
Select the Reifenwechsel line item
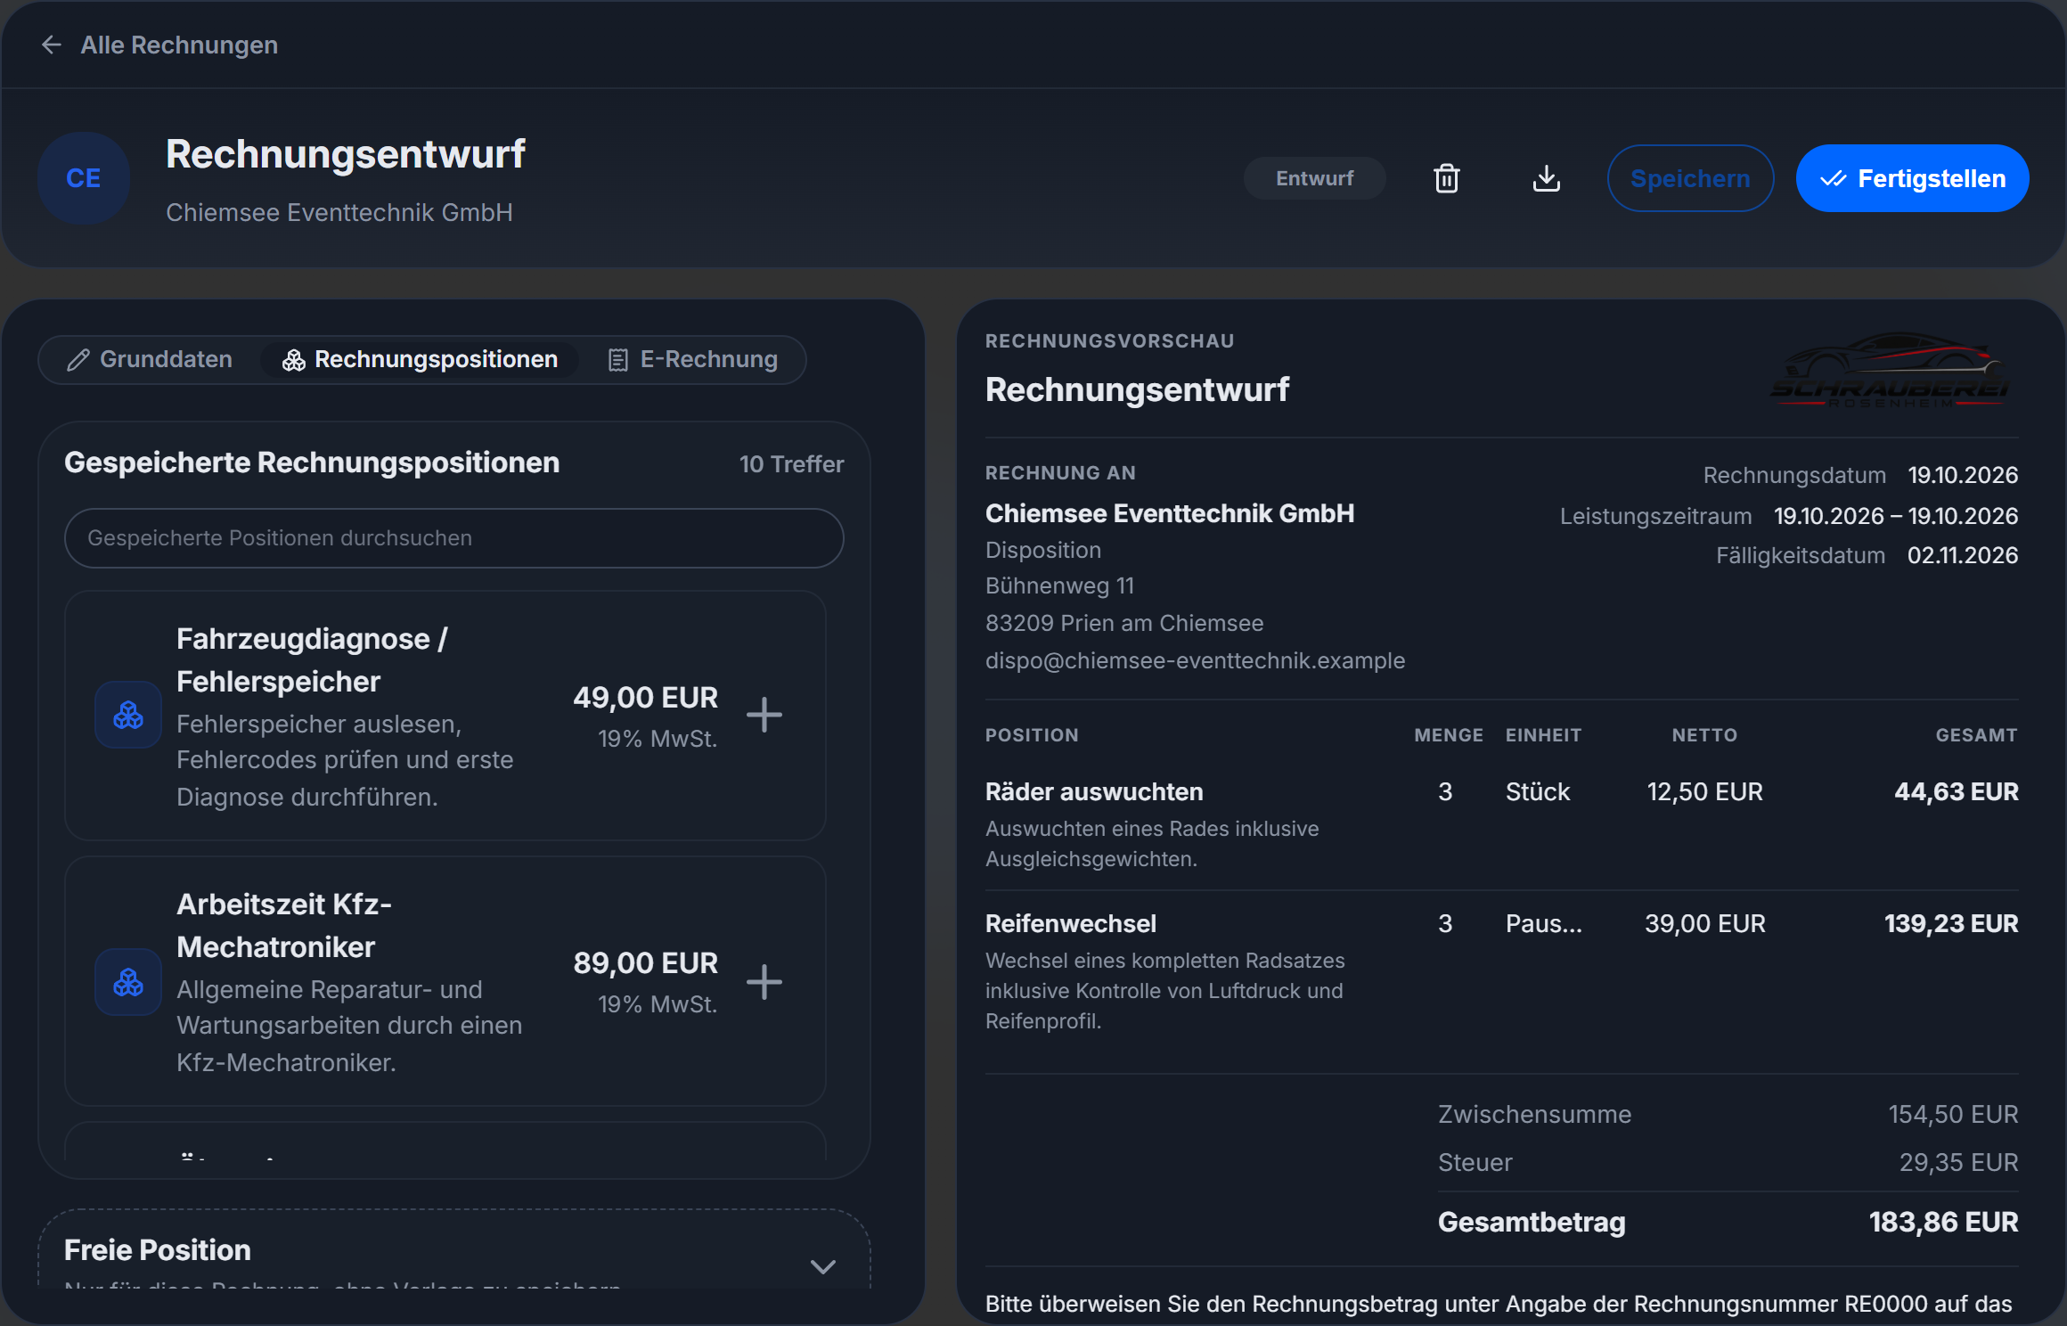point(1501,971)
